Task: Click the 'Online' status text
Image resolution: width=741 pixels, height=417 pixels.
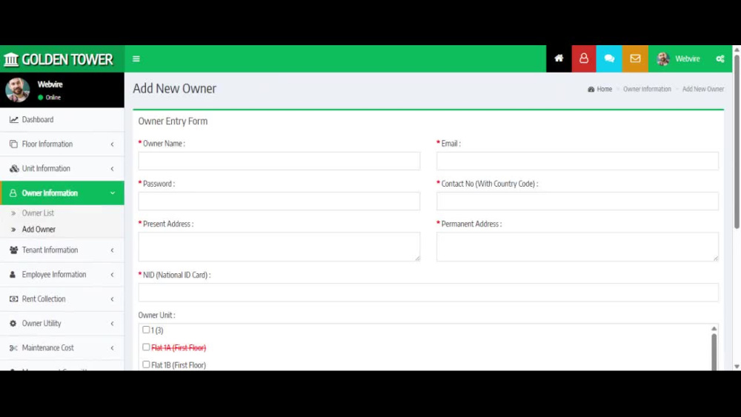Action: point(53,97)
